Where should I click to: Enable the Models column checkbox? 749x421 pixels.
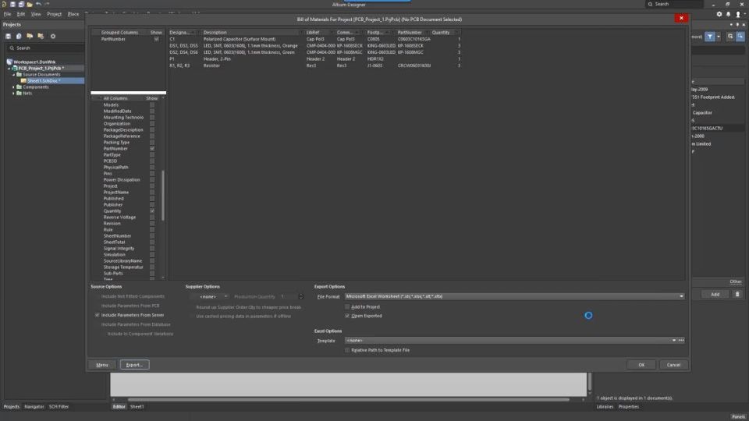pos(152,105)
